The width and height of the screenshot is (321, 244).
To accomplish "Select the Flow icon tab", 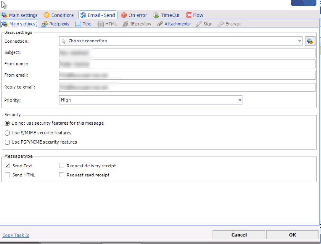I will coord(188,15).
